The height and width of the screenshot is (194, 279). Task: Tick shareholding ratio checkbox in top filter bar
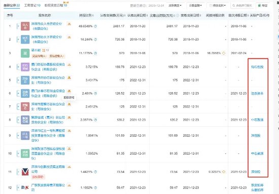[211, 6]
